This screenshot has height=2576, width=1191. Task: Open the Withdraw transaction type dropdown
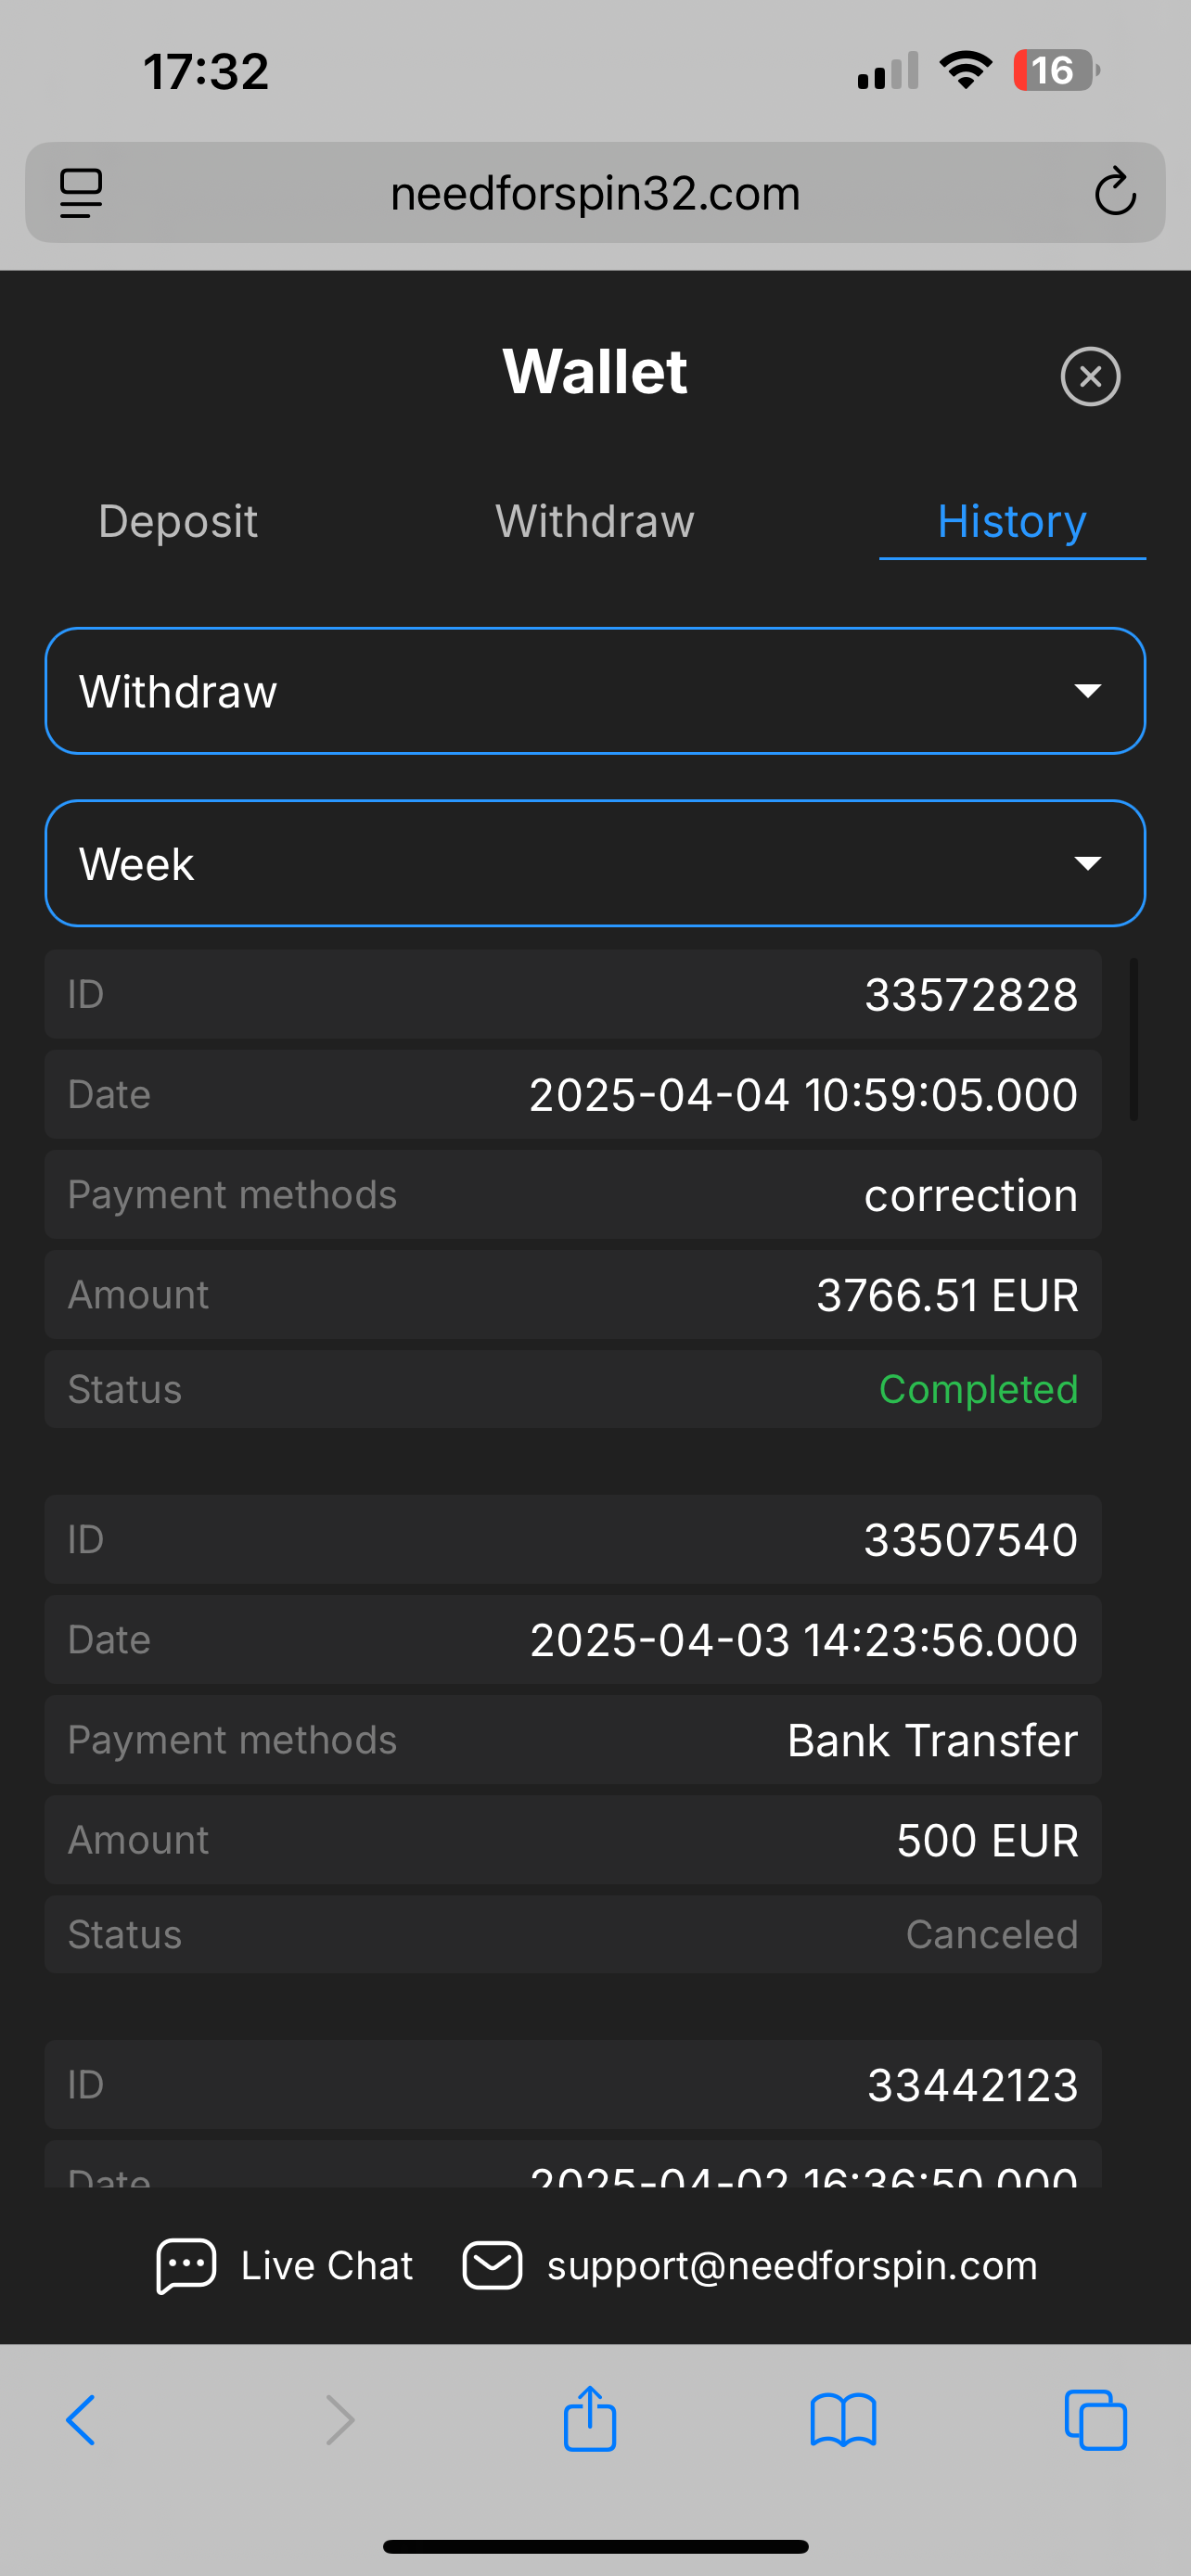[x=595, y=691]
